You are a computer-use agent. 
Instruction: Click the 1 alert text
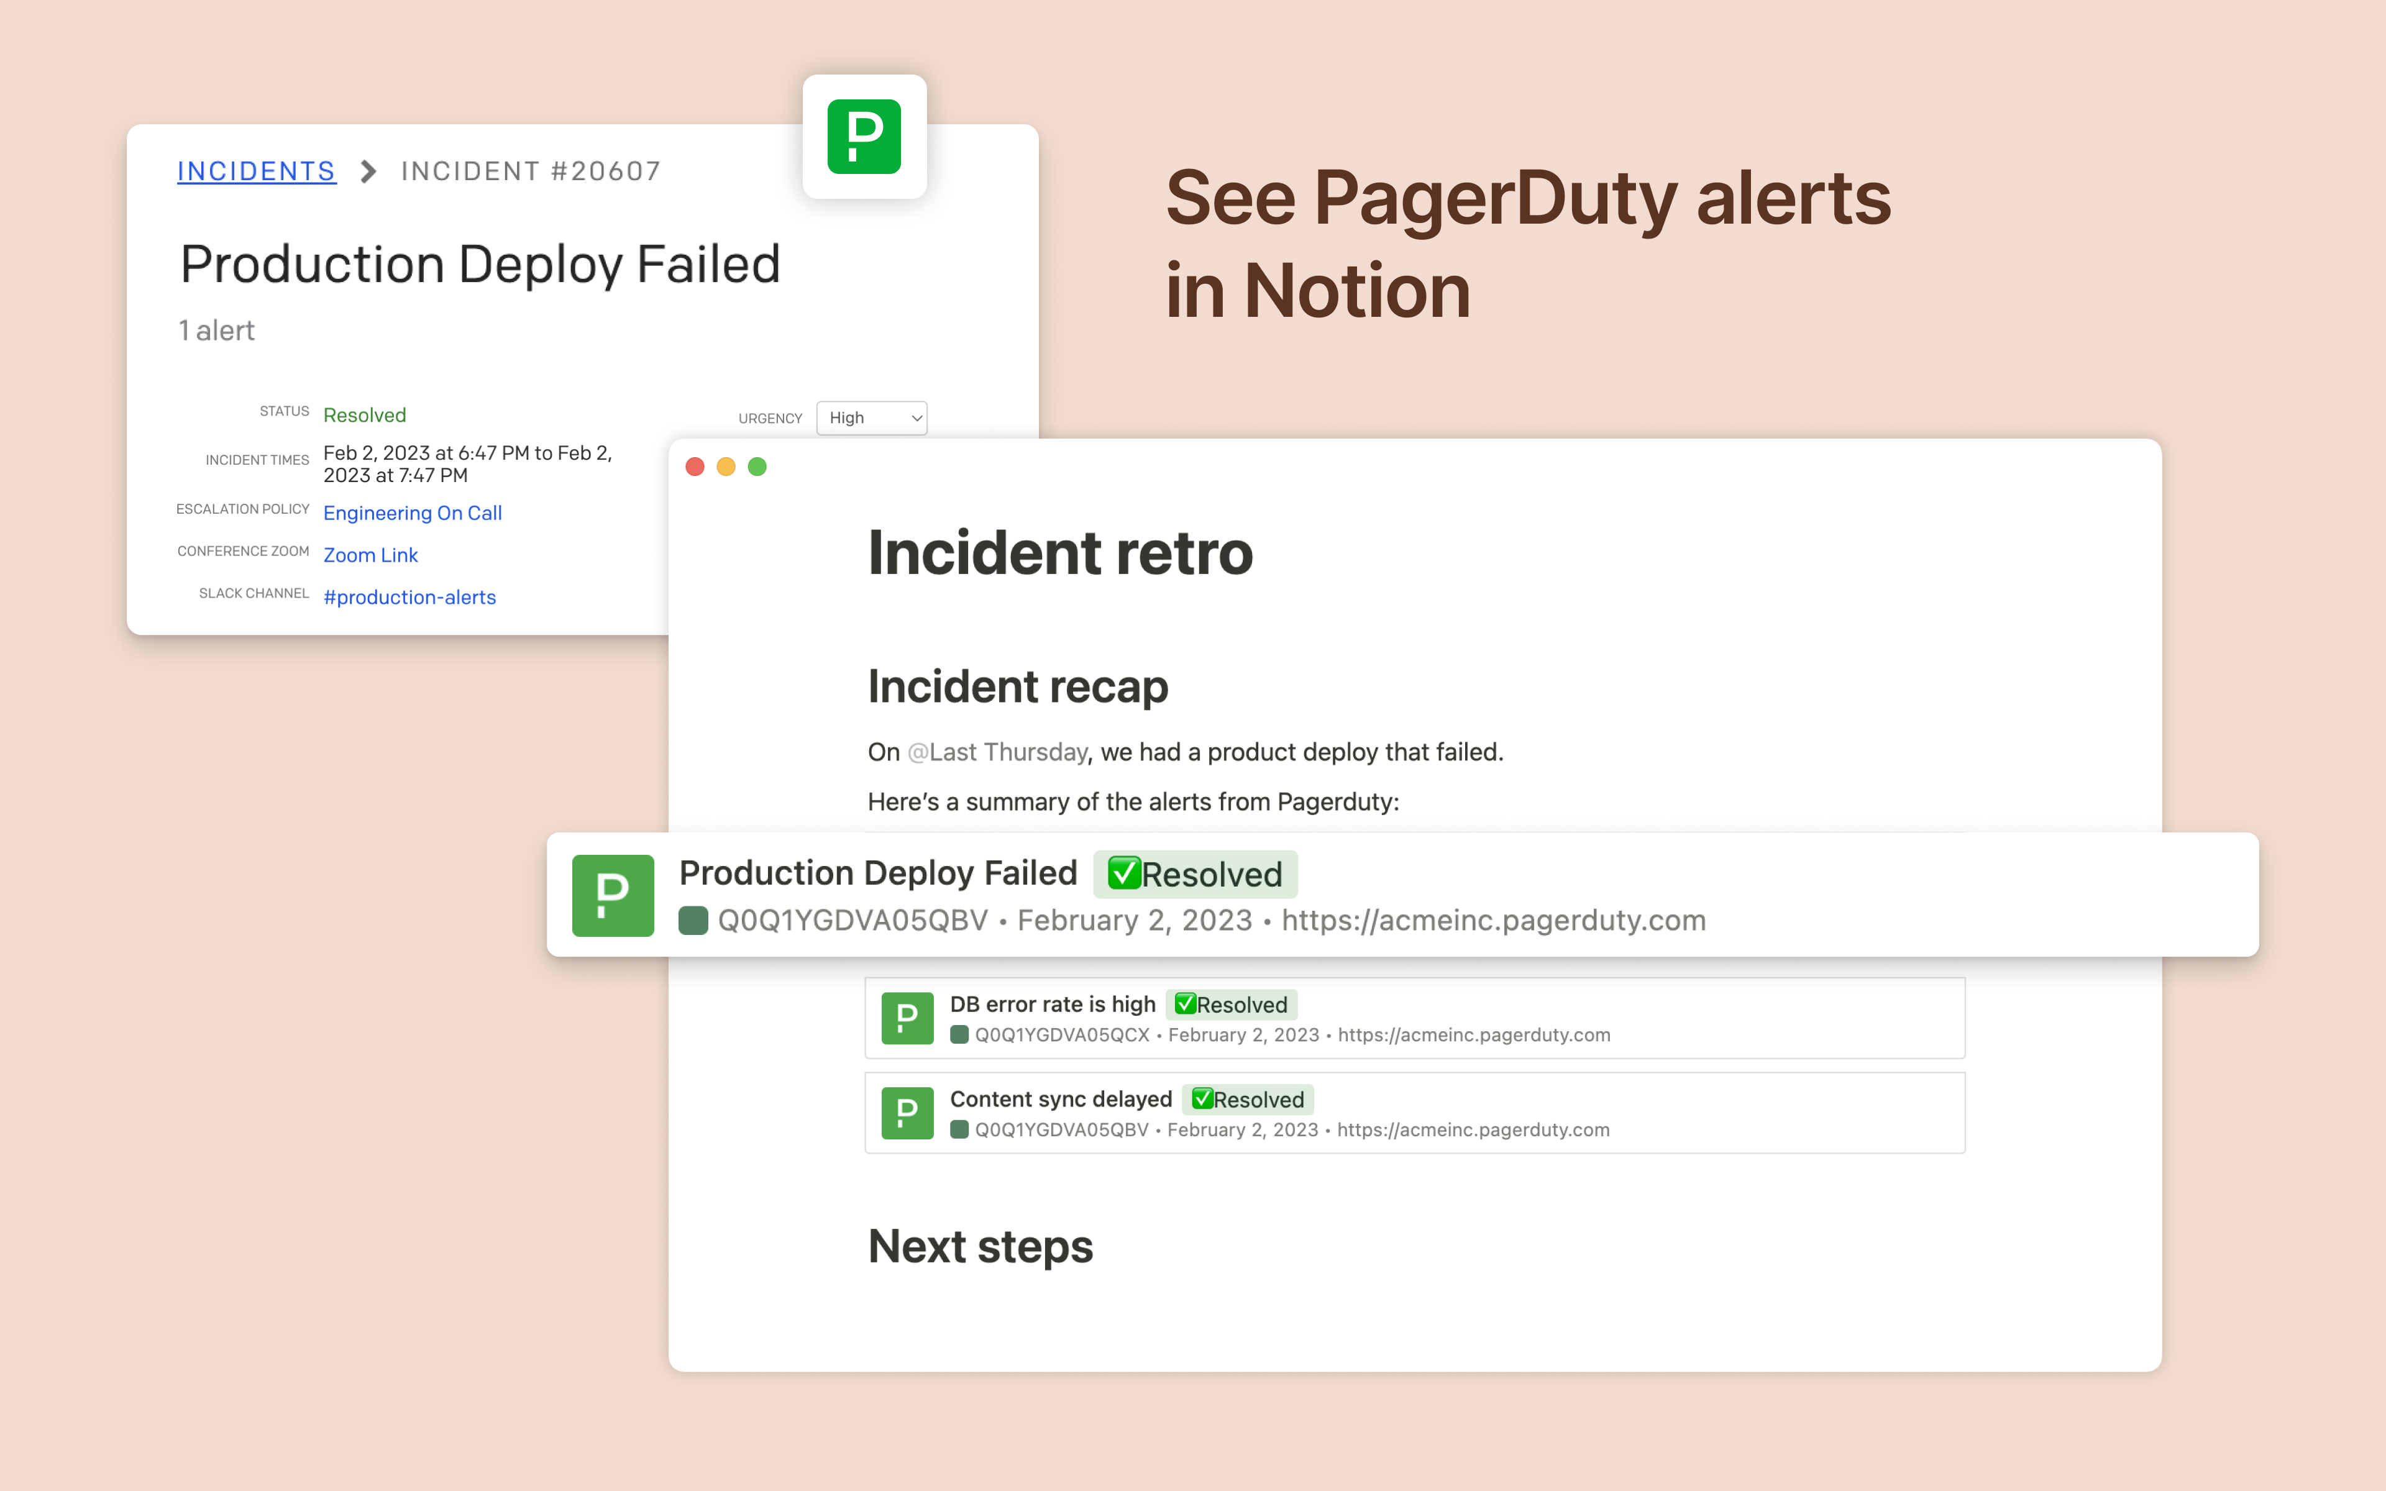pos(216,331)
